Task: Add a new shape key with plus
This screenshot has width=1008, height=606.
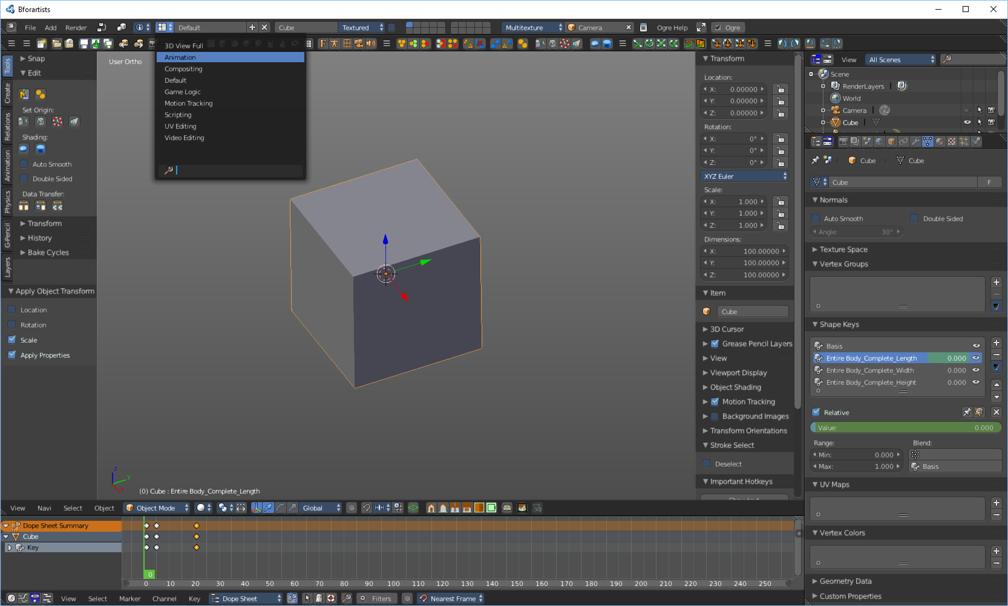Action: point(997,343)
